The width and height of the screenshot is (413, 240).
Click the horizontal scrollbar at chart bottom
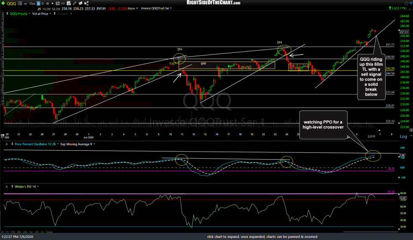(371, 232)
